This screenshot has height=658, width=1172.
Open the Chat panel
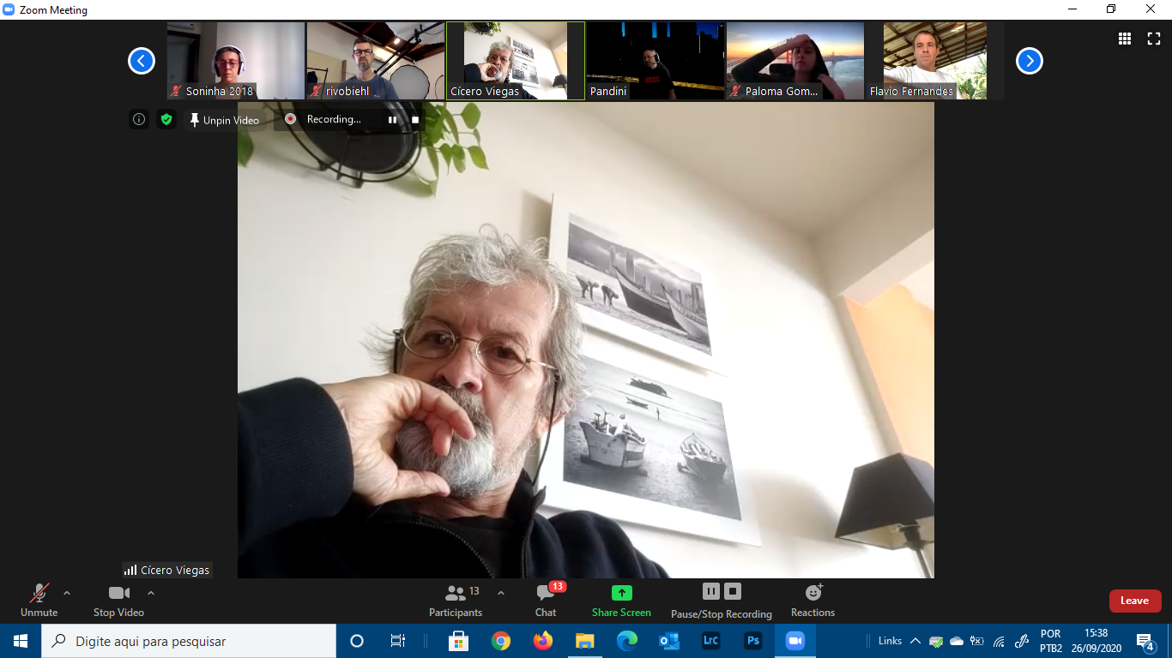[546, 600]
